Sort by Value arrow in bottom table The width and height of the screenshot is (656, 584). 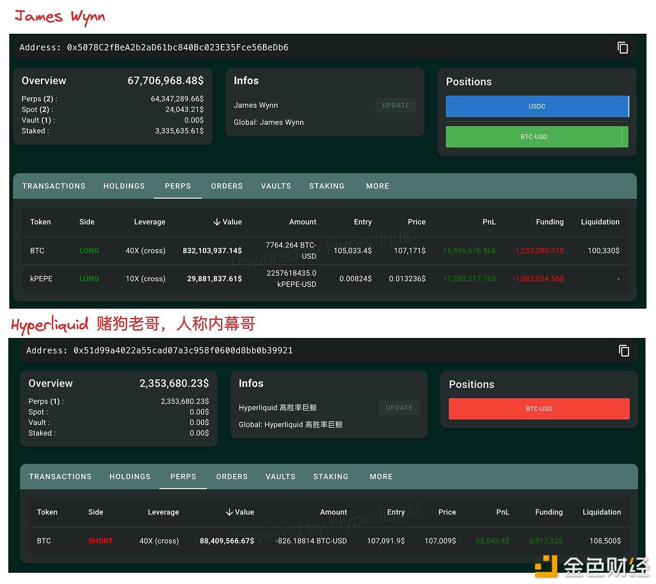click(x=229, y=512)
